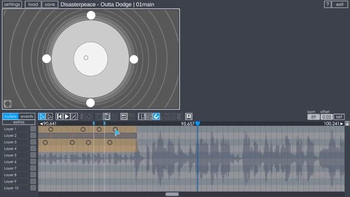The width and height of the screenshot is (350, 197).
Task: Toggle the magnet snap icon
Action: click(156, 117)
